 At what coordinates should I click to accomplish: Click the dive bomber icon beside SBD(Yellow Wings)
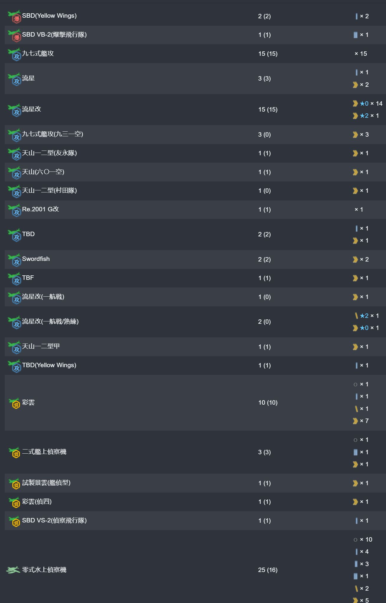click(14, 17)
